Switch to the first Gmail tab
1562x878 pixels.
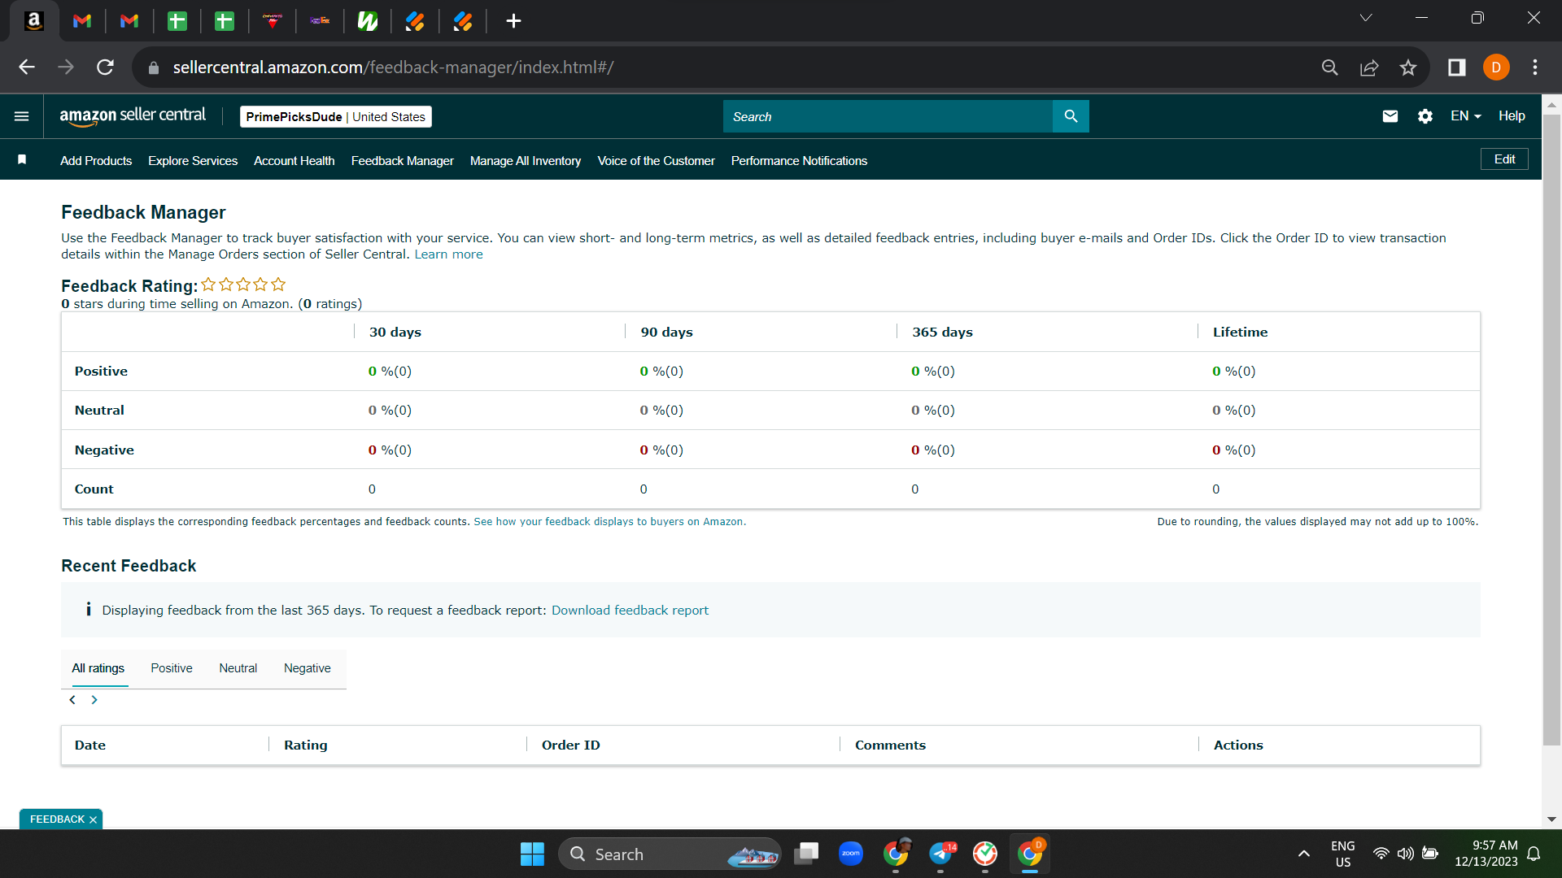pyautogui.click(x=82, y=21)
